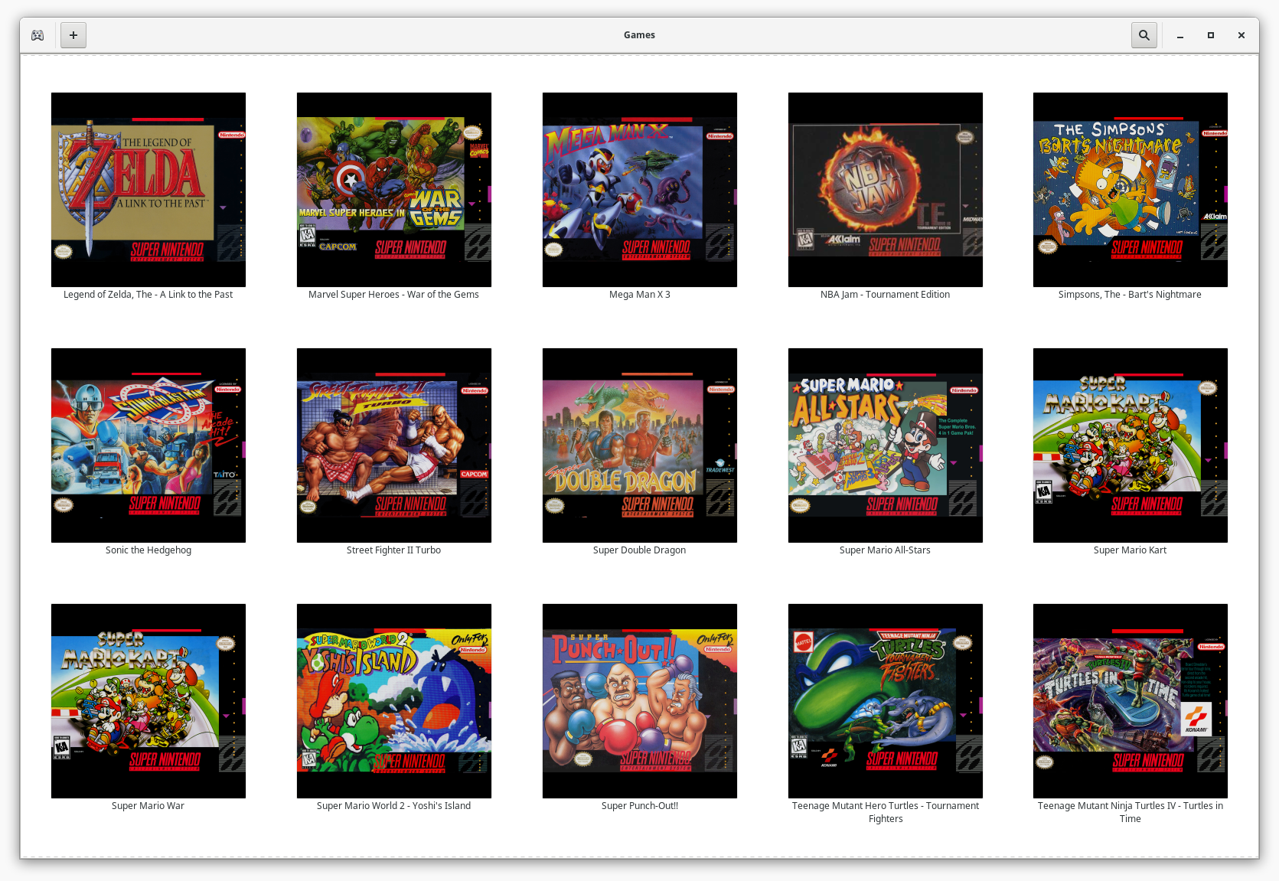
Task: Launch Street Fighter II Turbo cover
Action: [x=394, y=445]
